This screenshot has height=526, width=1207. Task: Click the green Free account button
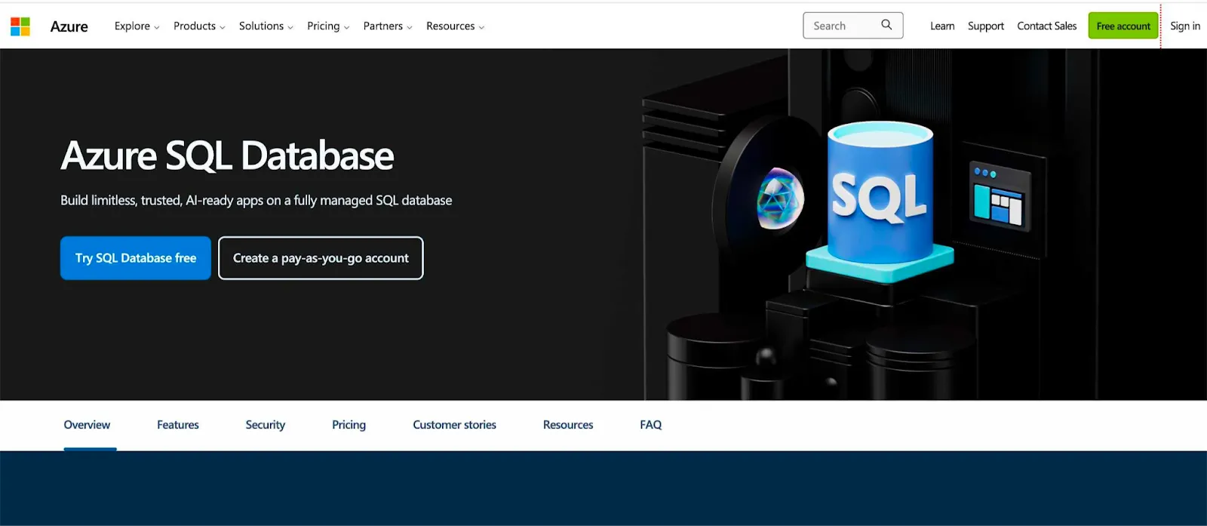pos(1123,26)
